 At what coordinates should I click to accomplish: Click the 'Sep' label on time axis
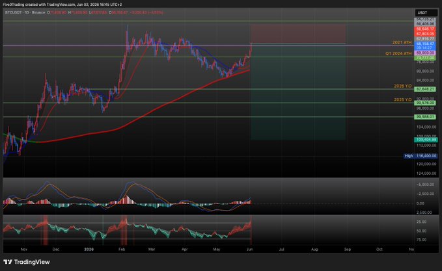coord(348,250)
